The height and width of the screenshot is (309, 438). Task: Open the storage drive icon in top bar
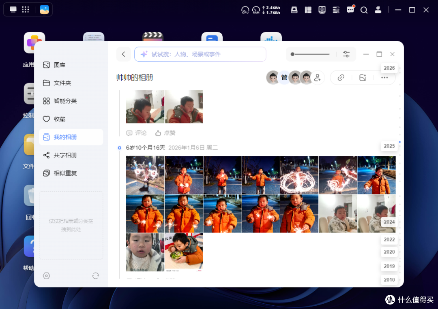294,10
